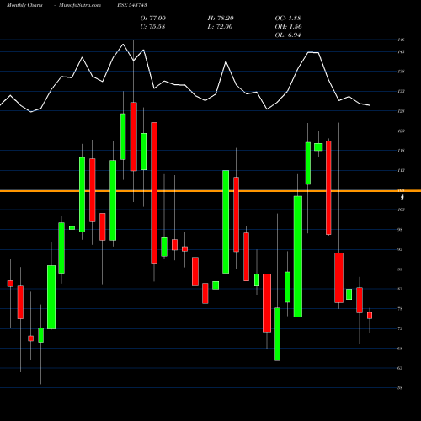The height and width of the screenshot is (421, 421).
Task: Click the 98 price axis label
Action: pyautogui.click(x=400, y=230)
